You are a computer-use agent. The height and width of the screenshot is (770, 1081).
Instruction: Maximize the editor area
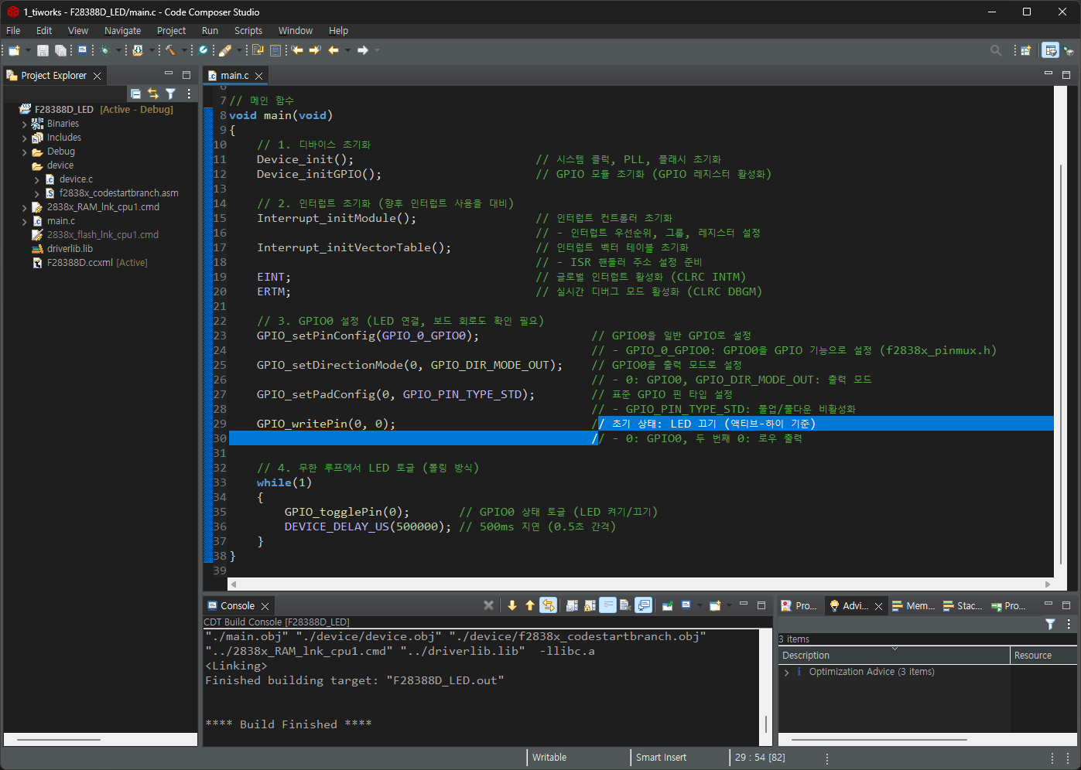(x=1066, y=74)
